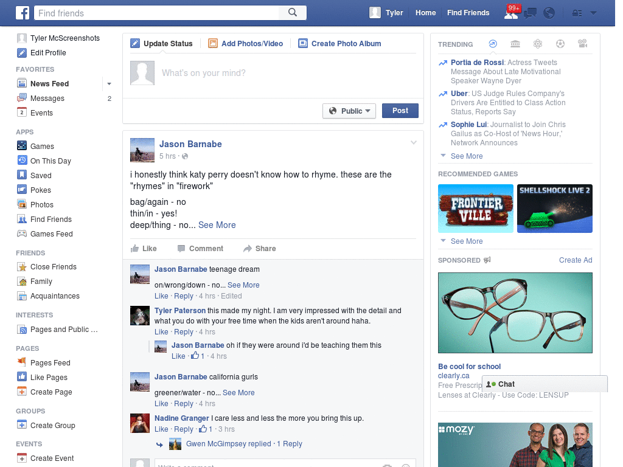
Task: Open the Chat bar
Action: coord(545,384)
